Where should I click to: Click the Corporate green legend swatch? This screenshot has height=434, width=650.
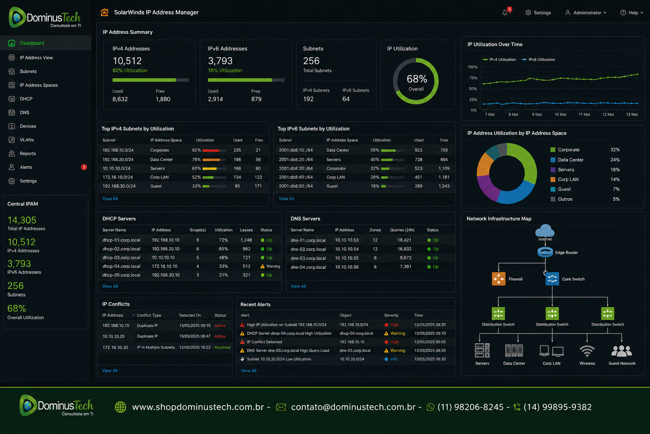pyautogui.click(x=553, y=150)
